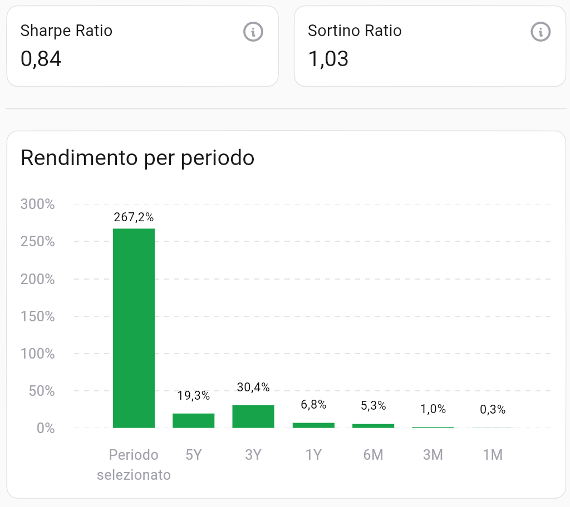Click the 267,2% bar in the chart
570x507 pixels.
pos(134,328)
